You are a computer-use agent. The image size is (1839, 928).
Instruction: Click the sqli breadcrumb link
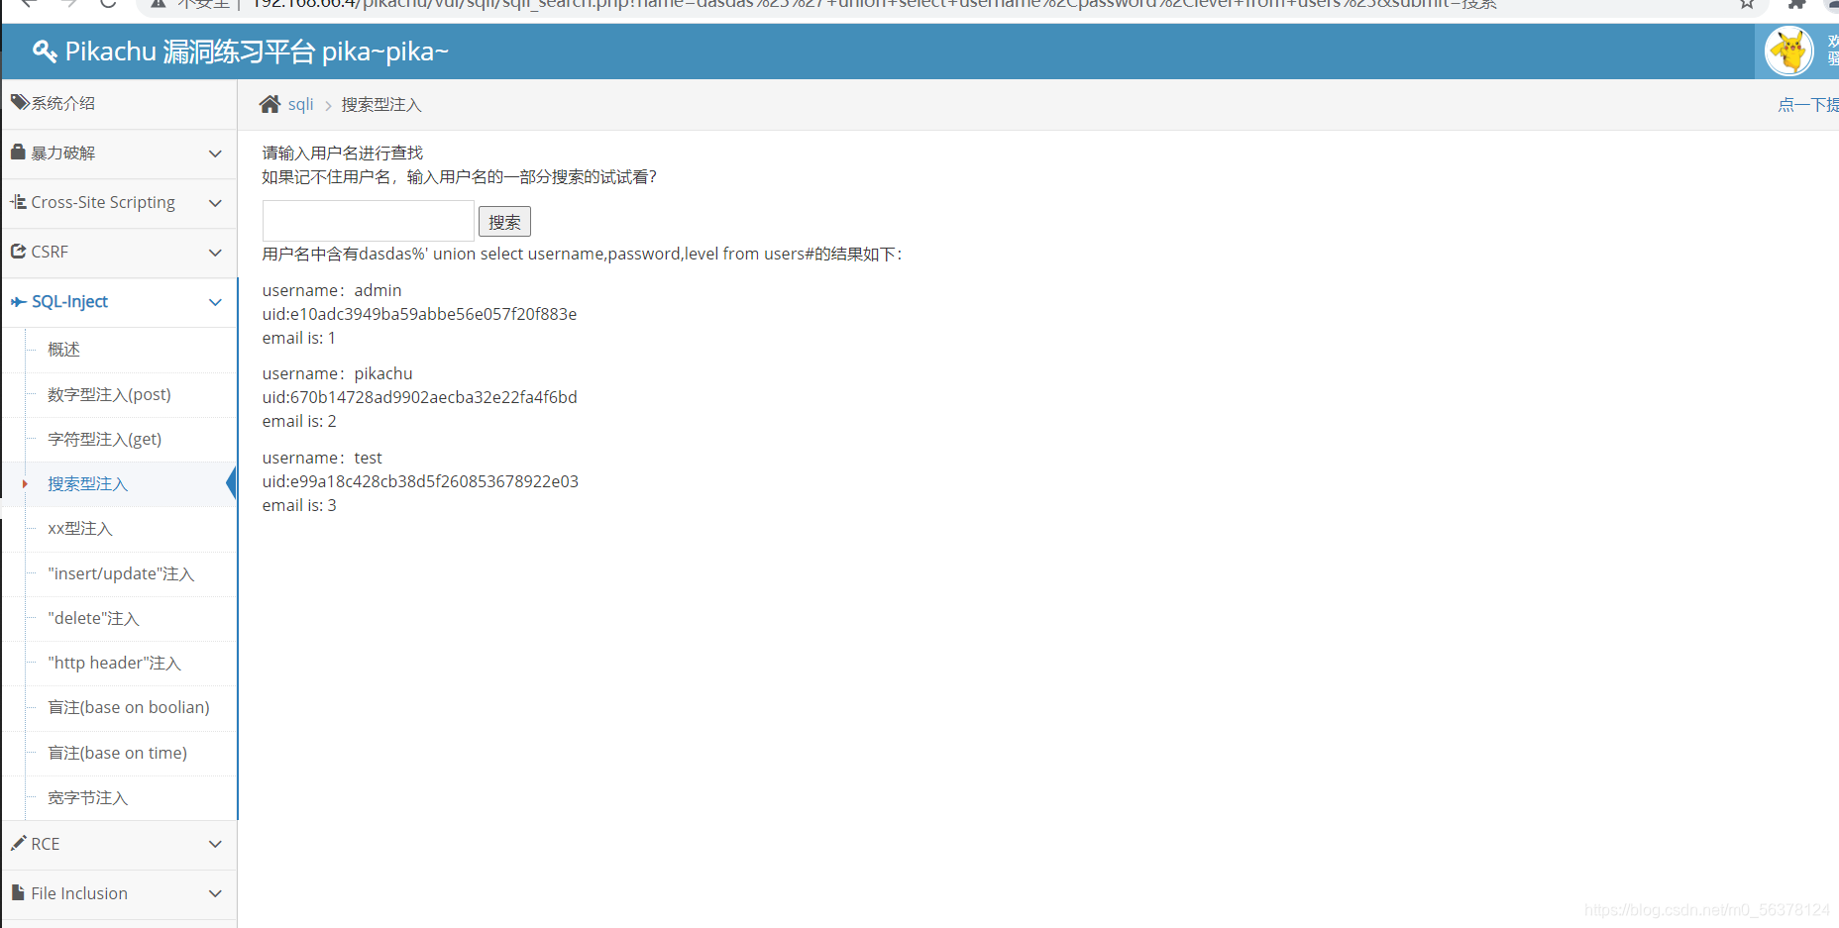pos(300,104)
